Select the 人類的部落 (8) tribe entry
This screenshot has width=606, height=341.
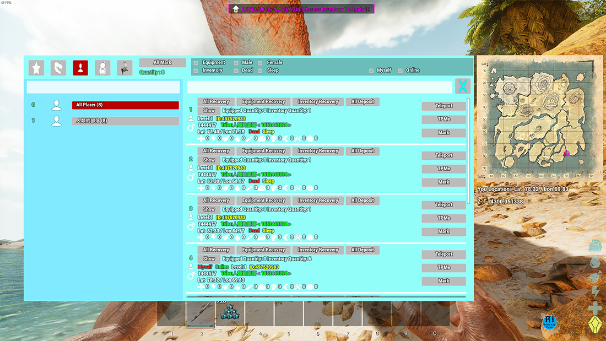(125, 121)
